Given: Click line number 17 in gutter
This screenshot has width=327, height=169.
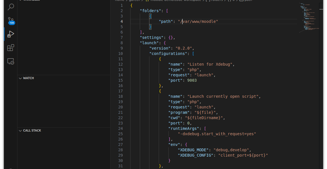Looking at the screenshot, I should click(x=121, y=91).
